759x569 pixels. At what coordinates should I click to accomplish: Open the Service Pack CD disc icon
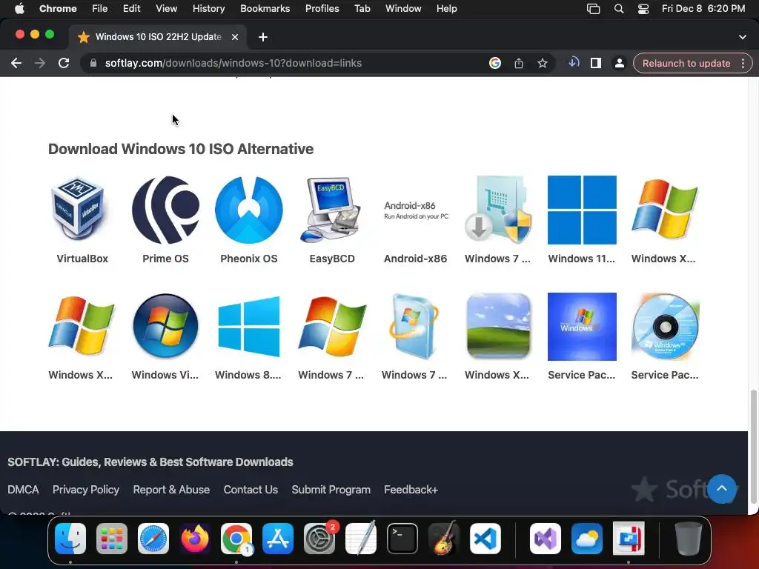coord(665,326)
